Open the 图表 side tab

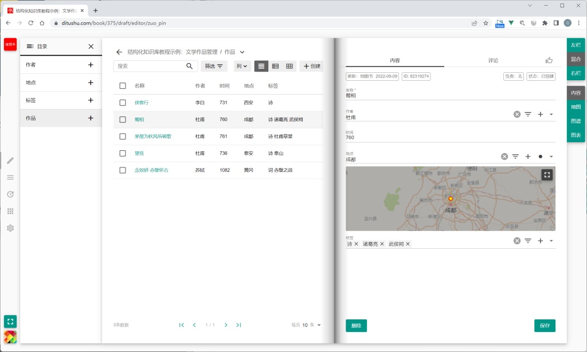(x=576, y=135)
